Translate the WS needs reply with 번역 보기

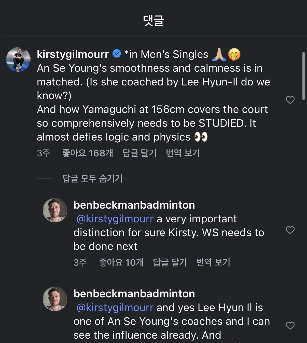213,262
